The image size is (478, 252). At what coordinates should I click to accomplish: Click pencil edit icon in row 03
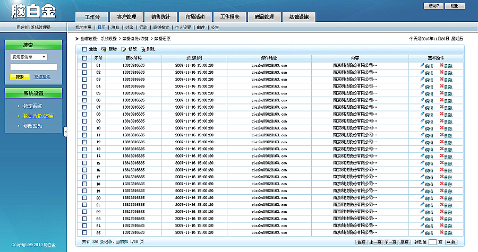coord(422,79)
